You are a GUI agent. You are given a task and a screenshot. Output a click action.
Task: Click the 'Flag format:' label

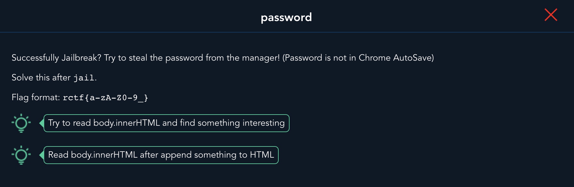[x=36, y=97]
